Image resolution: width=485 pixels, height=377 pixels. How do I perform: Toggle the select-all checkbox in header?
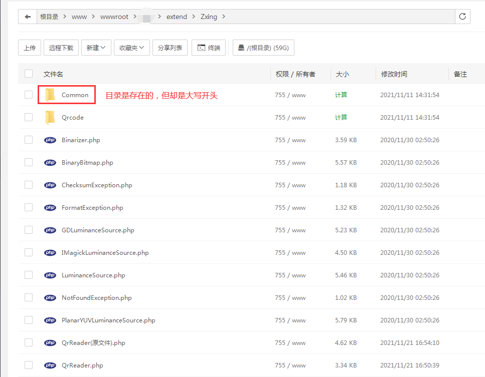28,73
